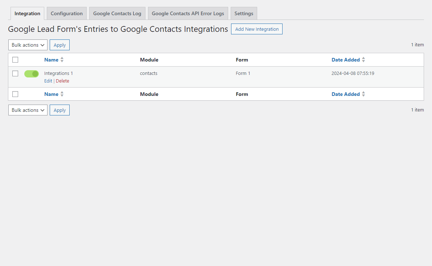432x266 pixels.
Task: Click the 'Form 1' cell
Action: coord(243,73)
